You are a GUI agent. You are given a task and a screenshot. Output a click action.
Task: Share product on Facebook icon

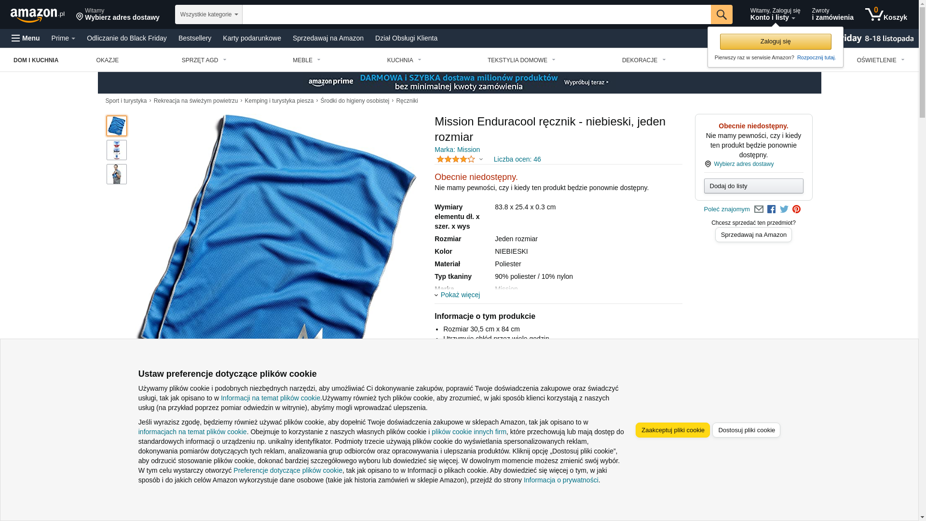click(x=771, y=209)
